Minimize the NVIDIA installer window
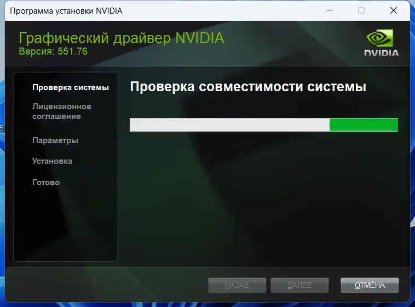 click(330, 10)
